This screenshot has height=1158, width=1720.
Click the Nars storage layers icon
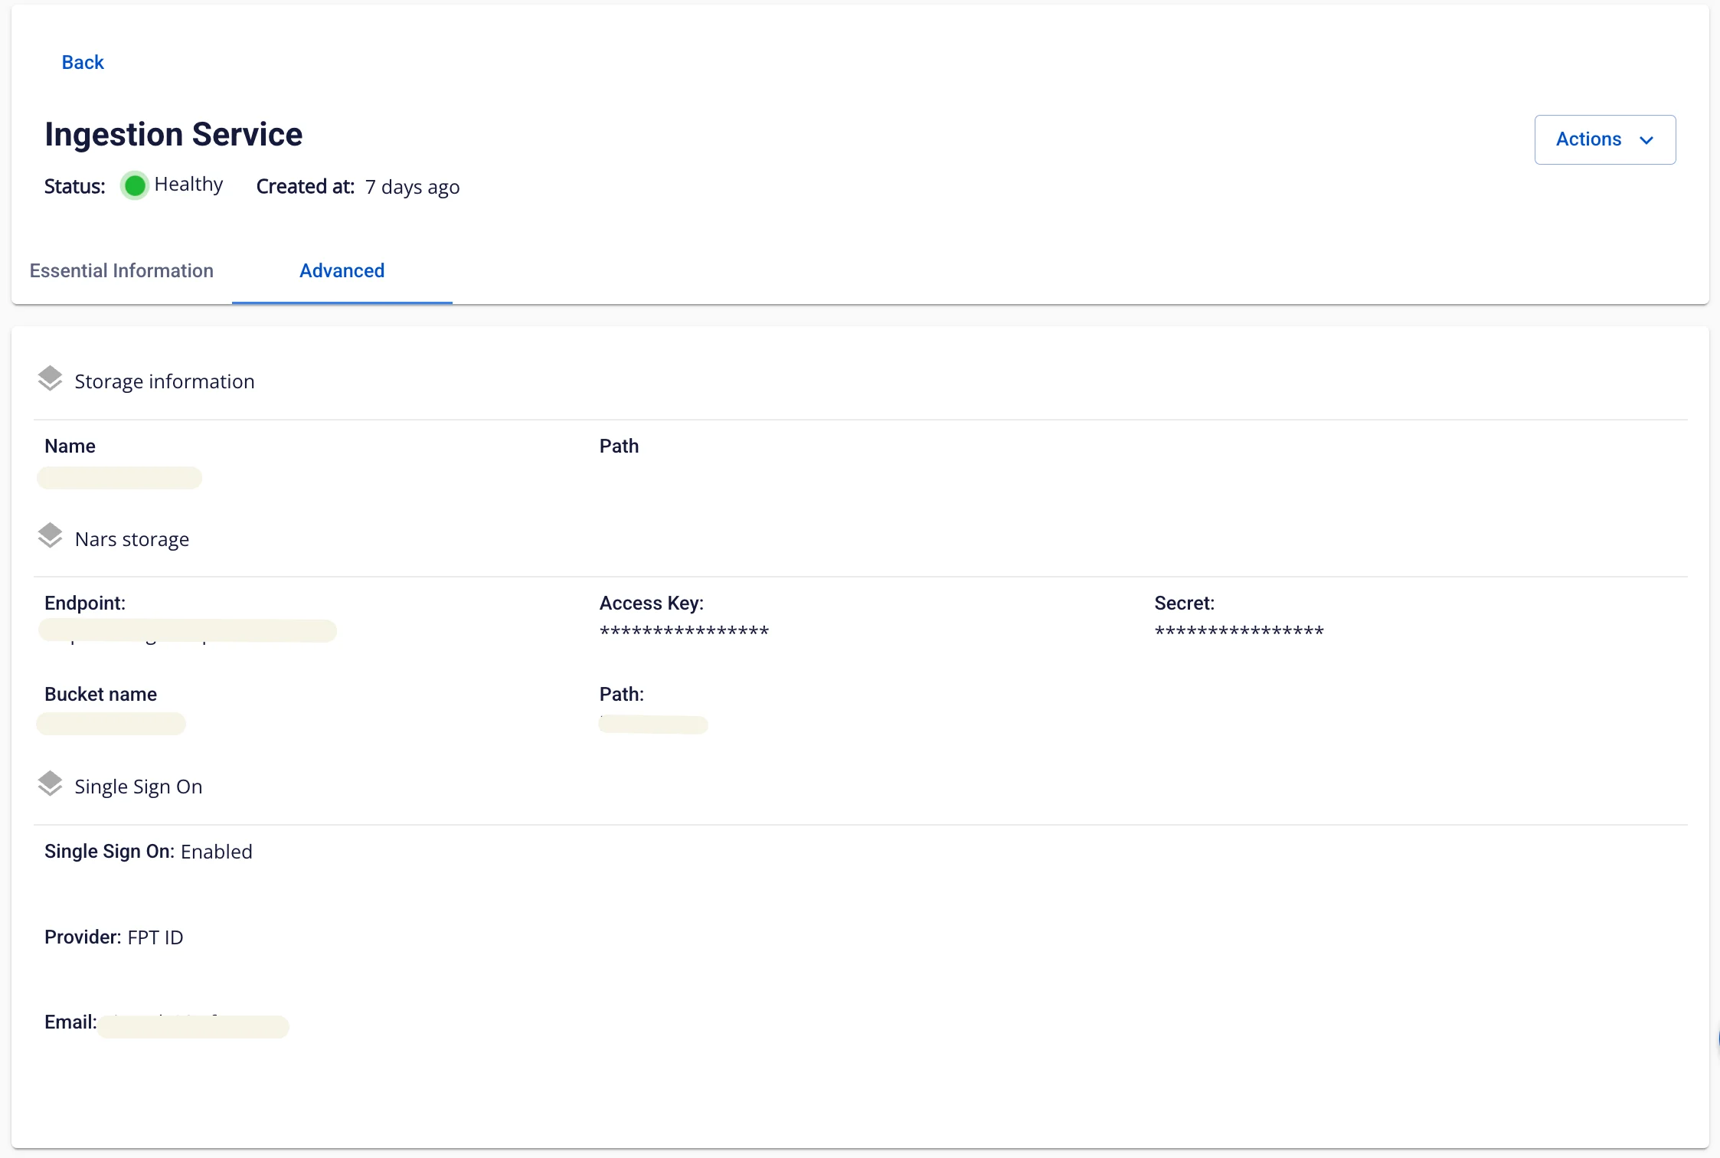(x=50, y=536)
